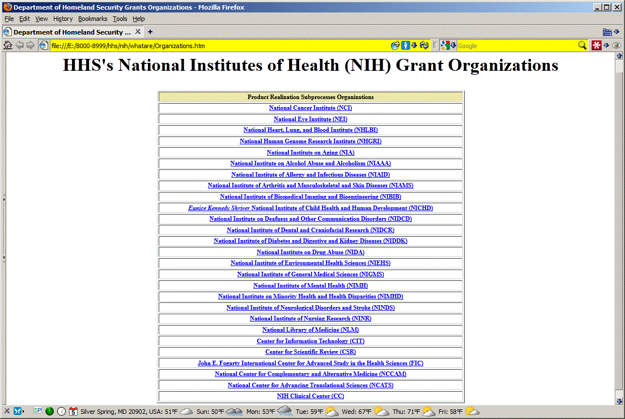The width and height of the screenshot is (625, 419).
Task: Open National Institute on Drug Abuse link
Action: click(x=311, y=252)
